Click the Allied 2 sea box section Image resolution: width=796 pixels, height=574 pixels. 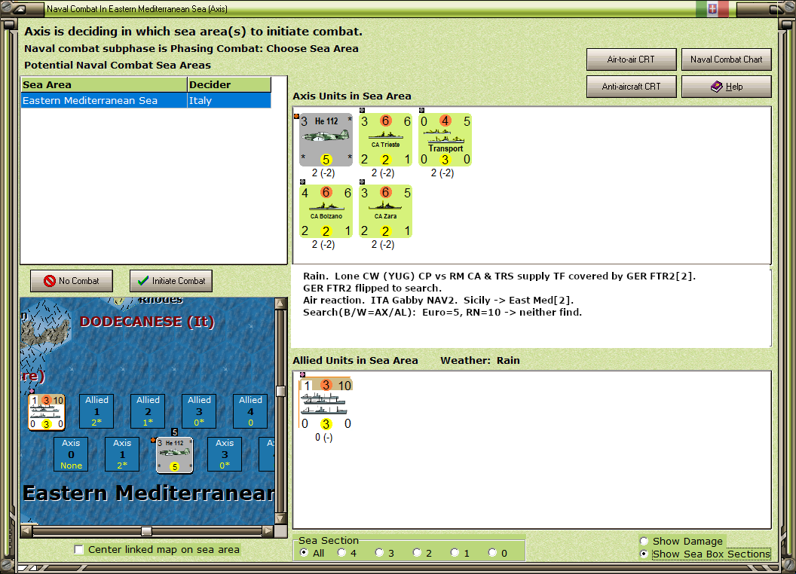[x=148, y=411]
